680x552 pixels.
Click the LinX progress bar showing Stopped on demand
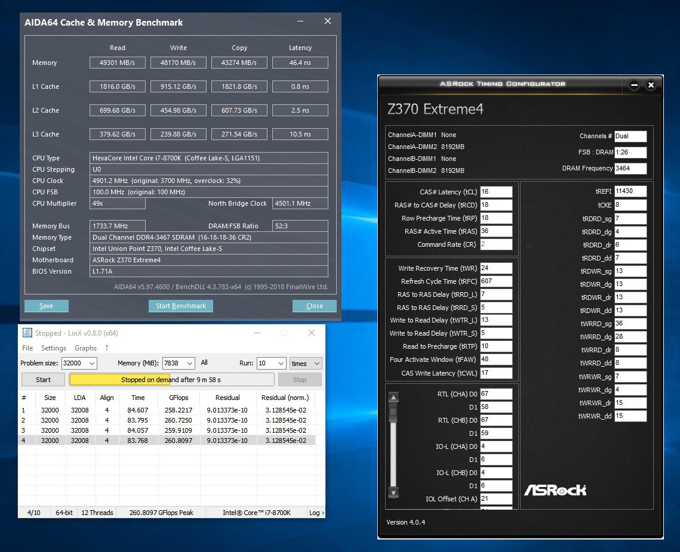tap(171, 380)
